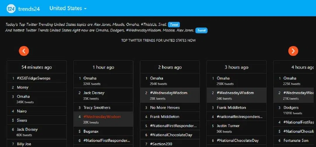Viewport: 316px width, 147px height.
Task: Click the orange previous arrow button
Action: [x=24, y=51]
